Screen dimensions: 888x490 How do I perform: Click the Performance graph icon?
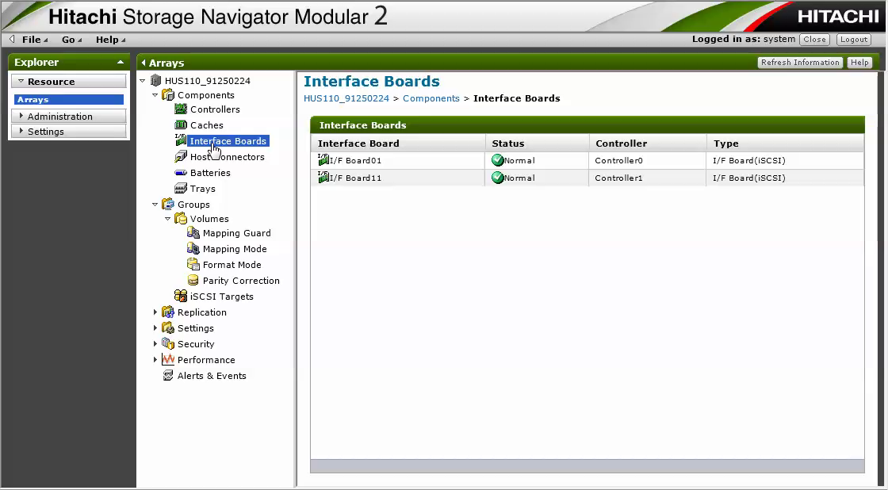pyautogui.click(x=168, y=359)
